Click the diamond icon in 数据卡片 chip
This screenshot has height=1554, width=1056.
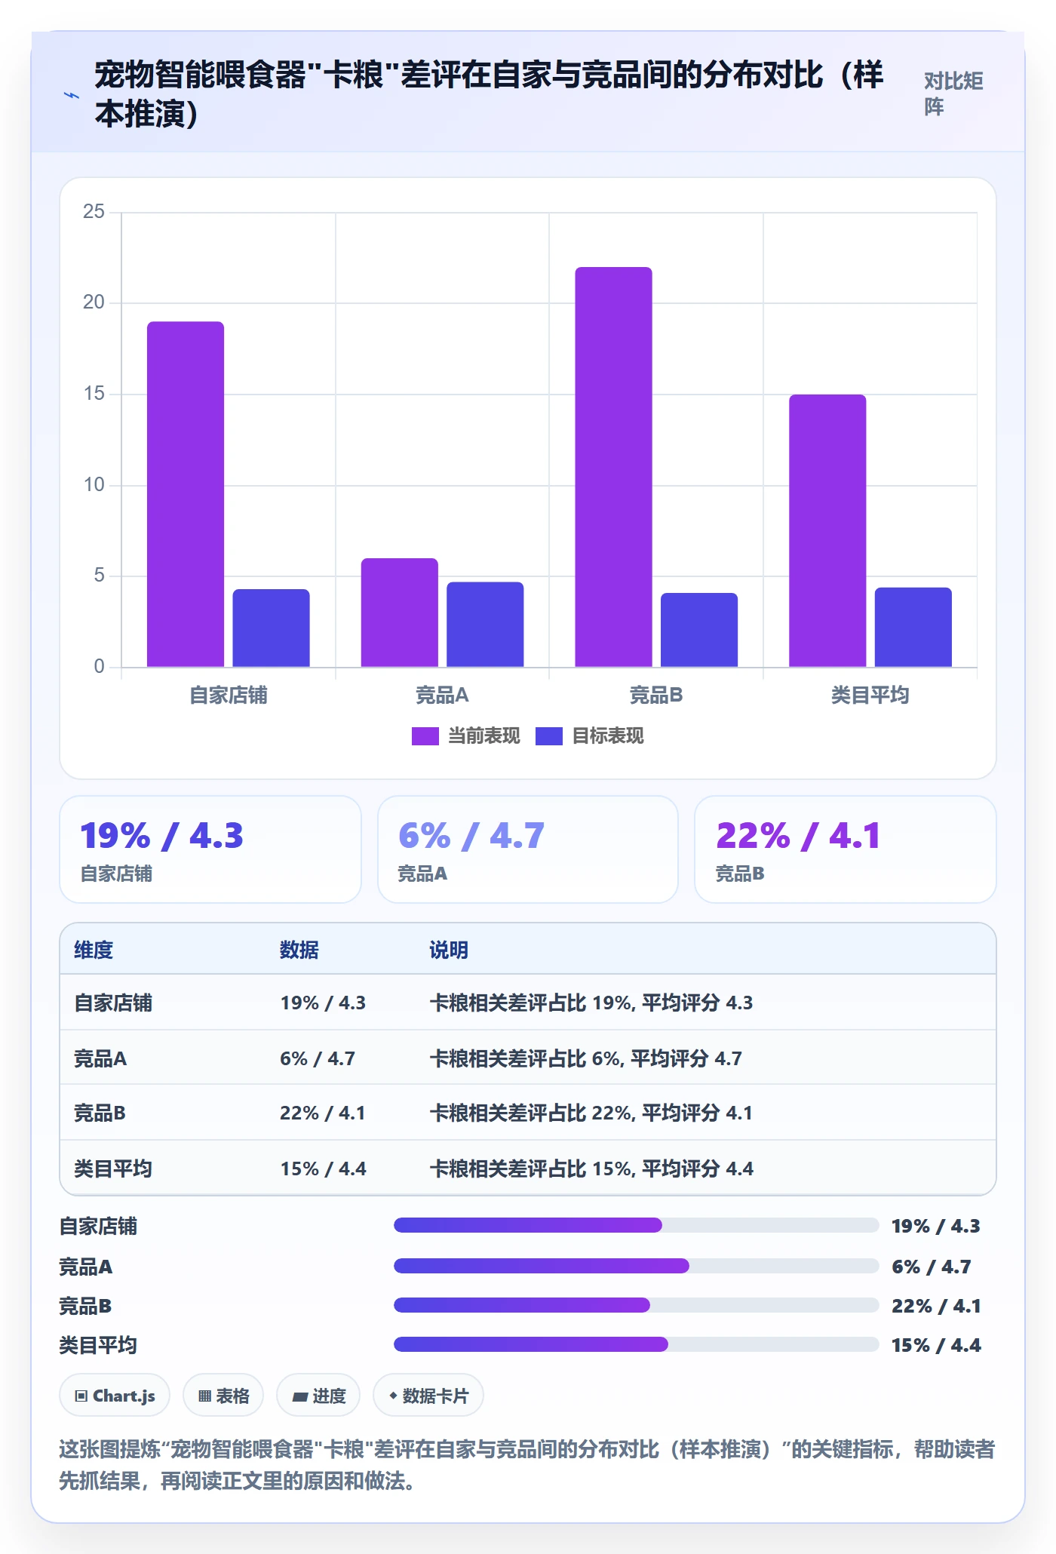tap(393, 1396)
